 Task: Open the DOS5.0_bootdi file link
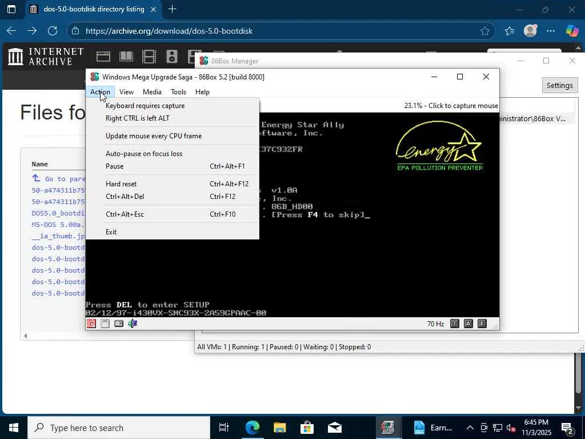tap(59, 213)
